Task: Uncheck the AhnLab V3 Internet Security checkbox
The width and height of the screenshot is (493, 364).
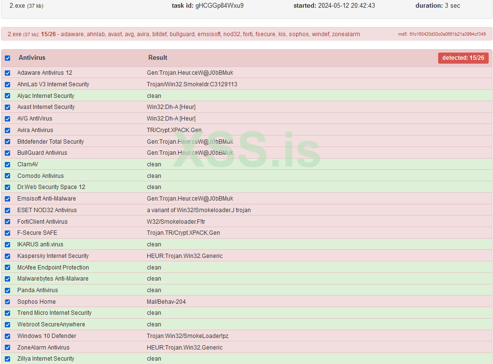Action: click(8, 84)
